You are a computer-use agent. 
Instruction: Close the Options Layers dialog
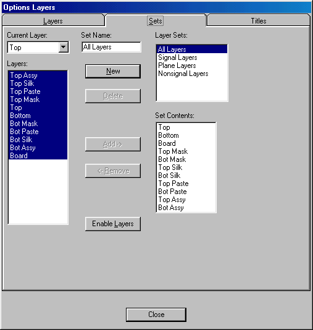pyautogui.click(x=156, y=315)
